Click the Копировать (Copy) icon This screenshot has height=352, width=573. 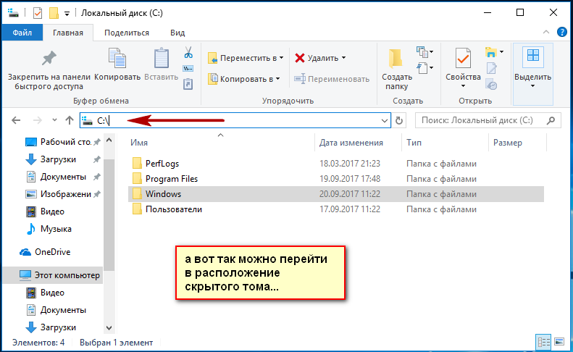click(x=117, y=58)
